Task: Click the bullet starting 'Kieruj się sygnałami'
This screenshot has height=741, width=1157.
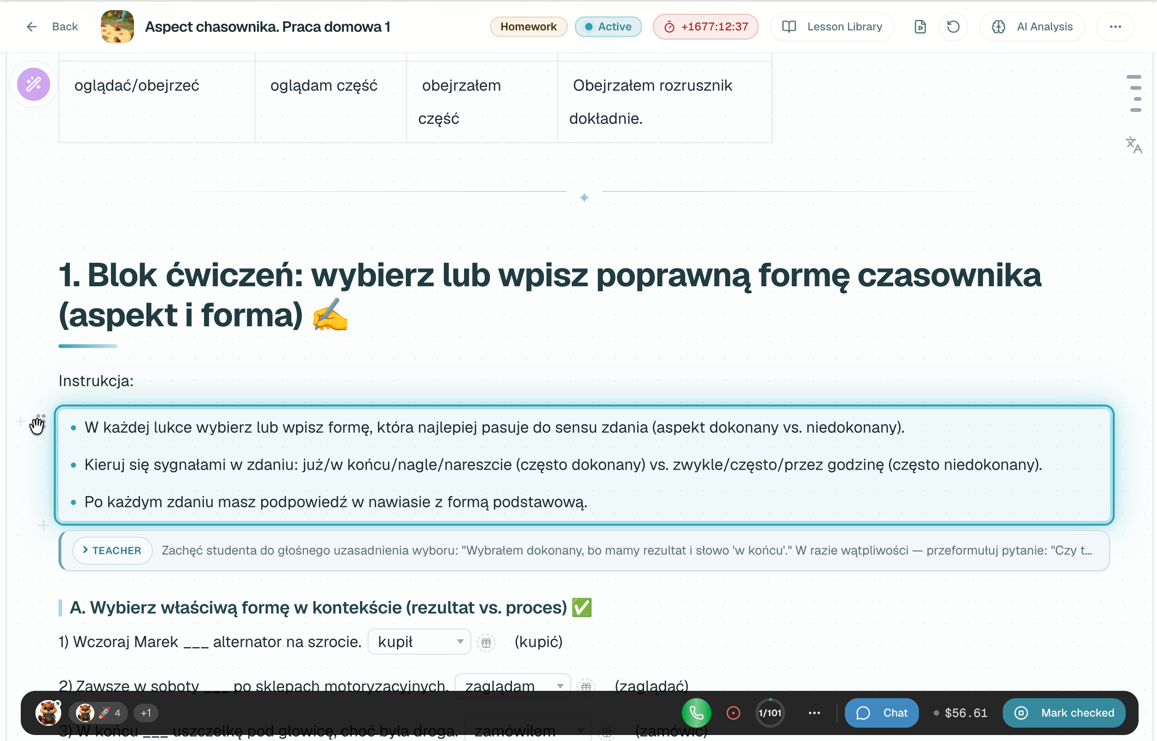Action: coord(563,464)
